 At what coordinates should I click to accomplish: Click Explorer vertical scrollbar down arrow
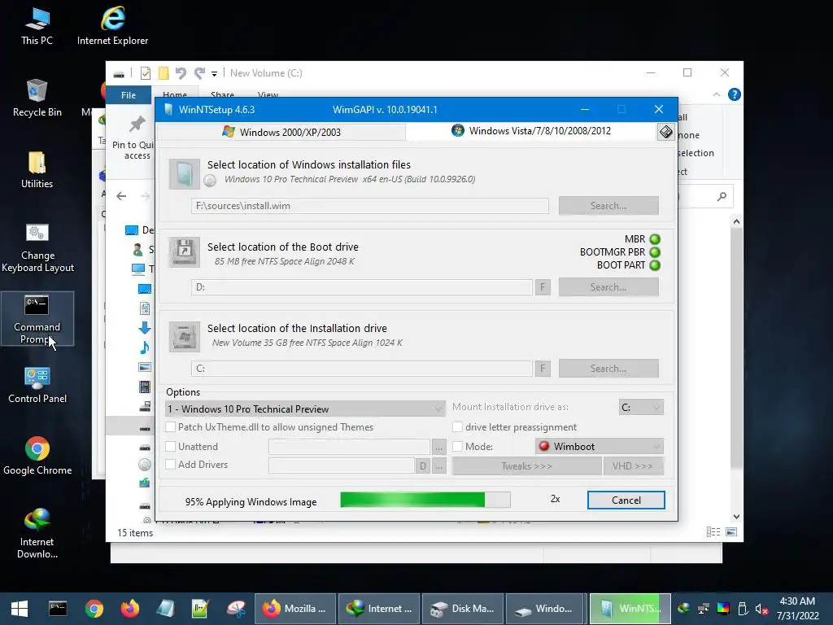[736, 517]
